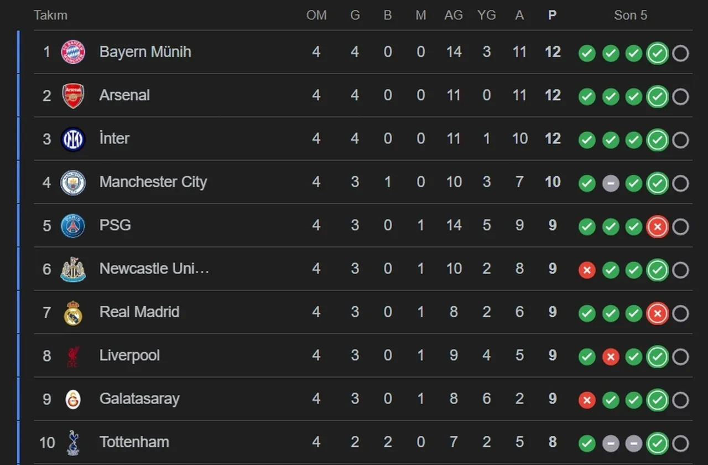
Task: Click Liverpool's red loss indicator
Action: 611,356
